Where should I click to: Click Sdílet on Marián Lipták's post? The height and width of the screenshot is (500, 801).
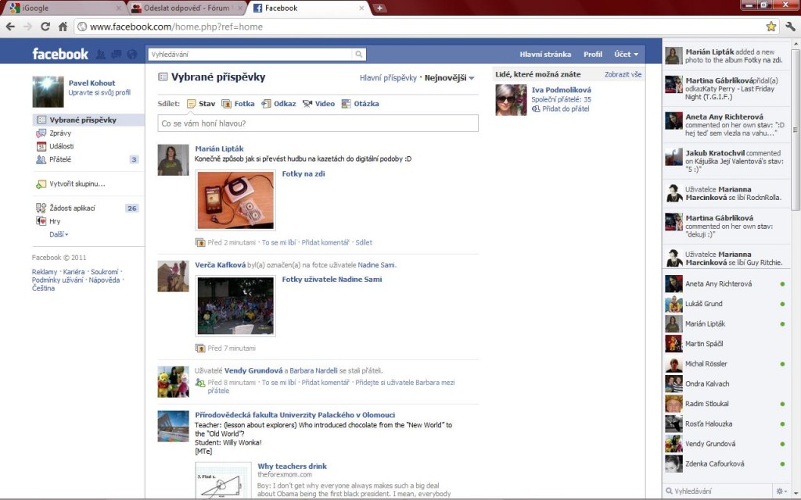[364, 243]
